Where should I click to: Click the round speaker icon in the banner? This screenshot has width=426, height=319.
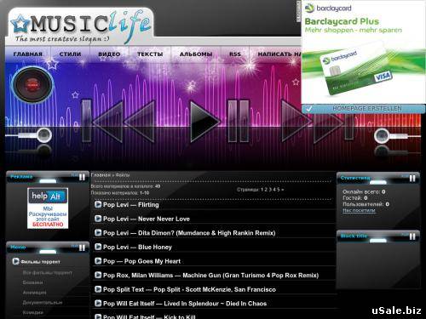tap(32, 85)
